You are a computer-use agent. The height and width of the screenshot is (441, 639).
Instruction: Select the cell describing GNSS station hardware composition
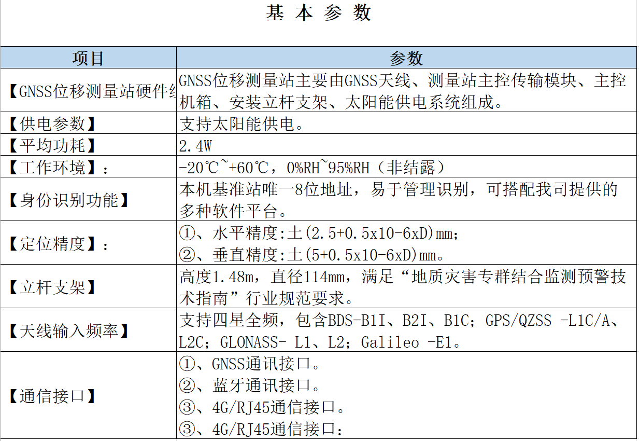tap(406, 91)
